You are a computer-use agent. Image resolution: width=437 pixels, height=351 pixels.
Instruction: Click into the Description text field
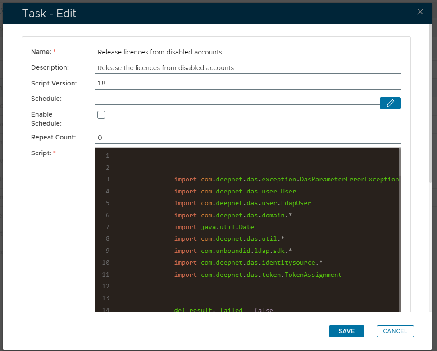248,68
